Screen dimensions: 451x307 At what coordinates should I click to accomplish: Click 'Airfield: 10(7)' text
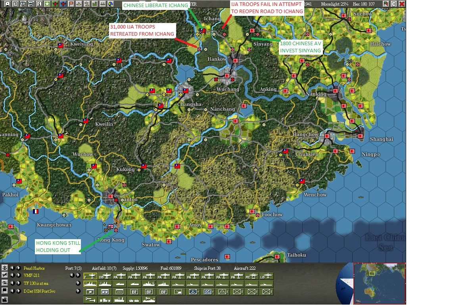pyautogui.click(x=104, y=268)
